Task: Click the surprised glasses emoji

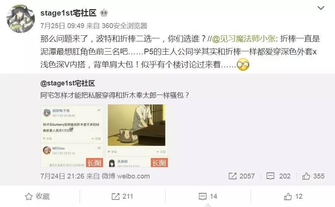Action: pyautogui.click(x=243, y=64)
